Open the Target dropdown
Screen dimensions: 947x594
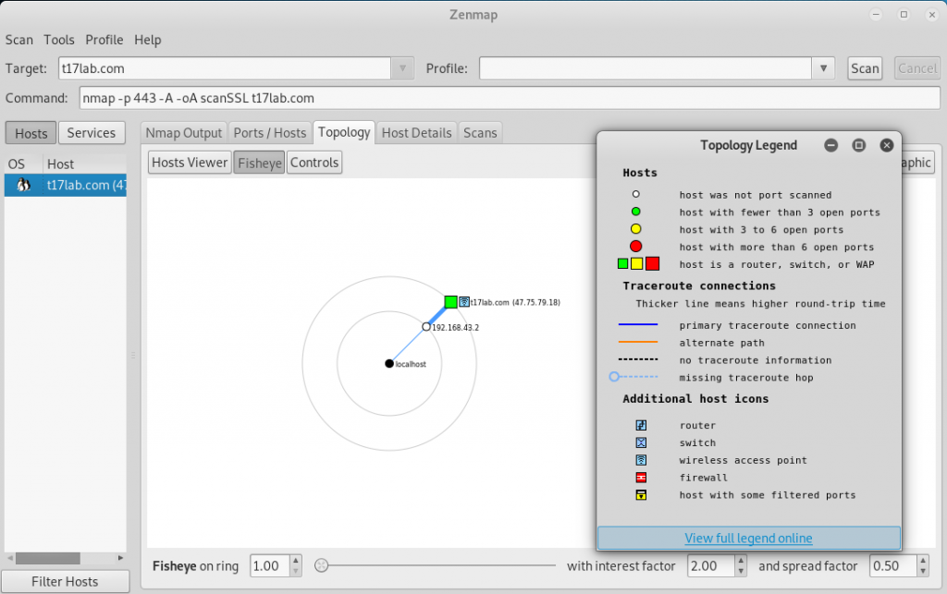401,67
